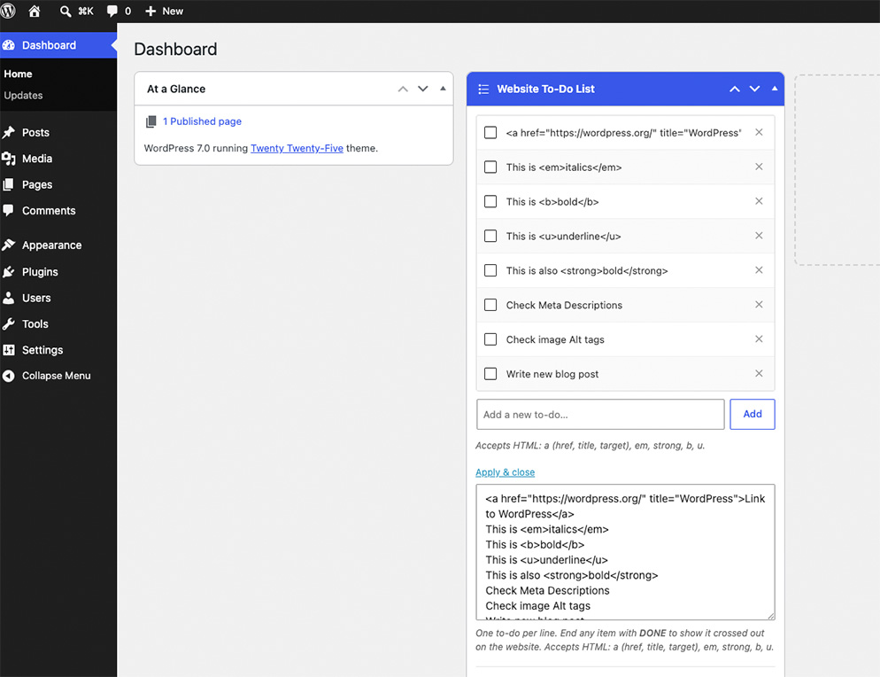Delete the 'Write new blog post' to-do

point(759,374)
